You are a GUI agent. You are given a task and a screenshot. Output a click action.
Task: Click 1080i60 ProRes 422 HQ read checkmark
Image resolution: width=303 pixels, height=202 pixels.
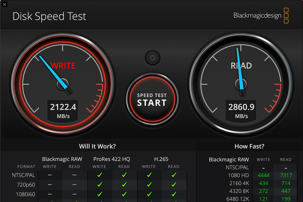tap(124, 194)
